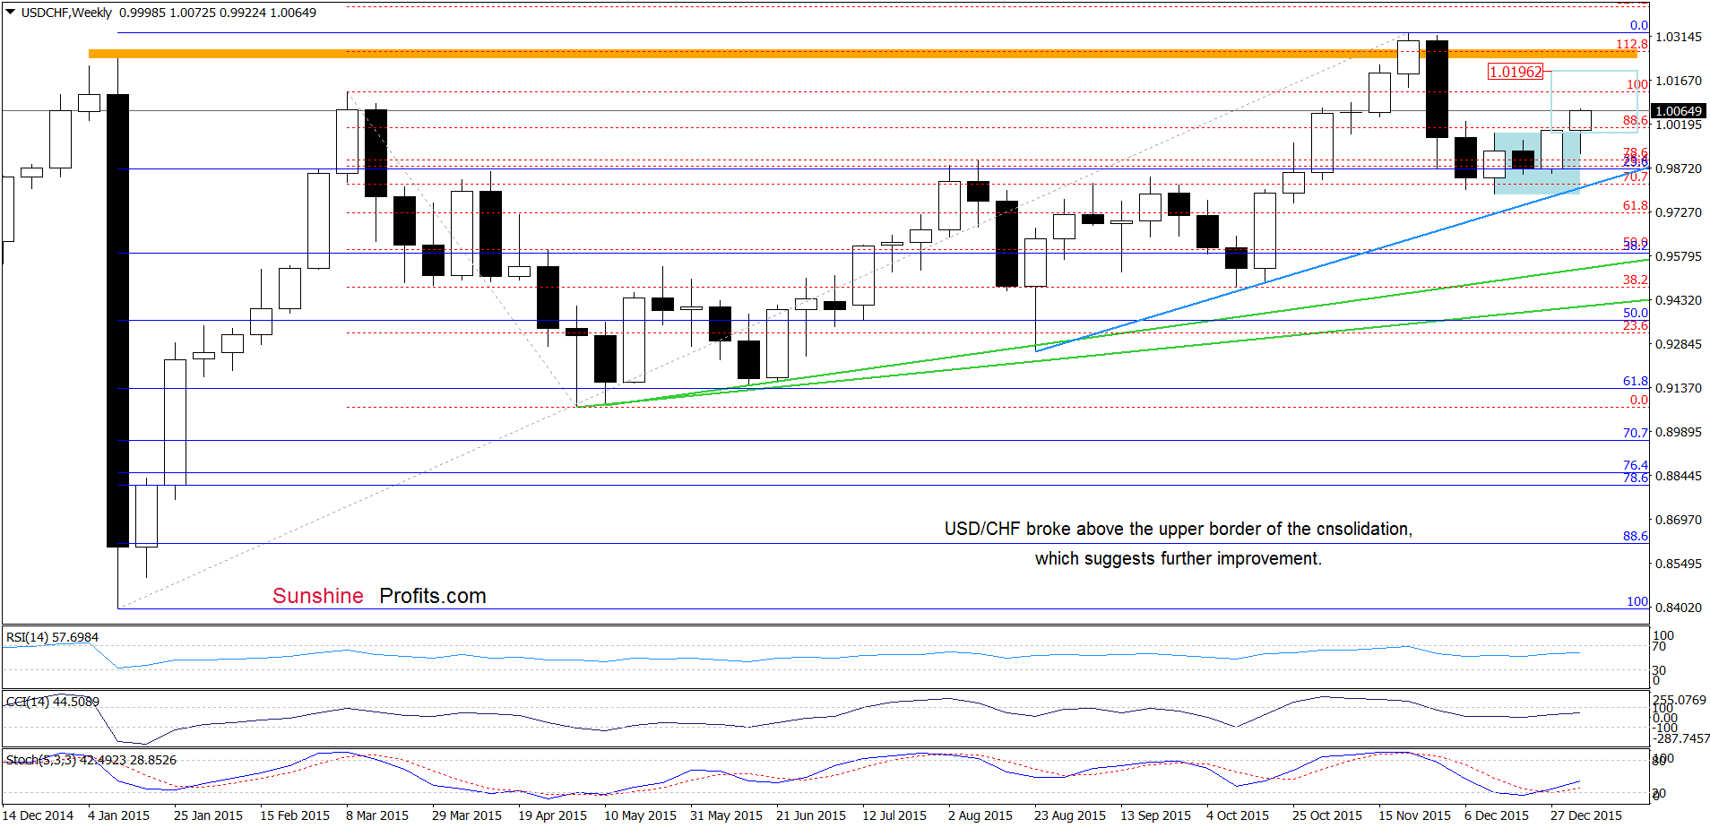Image resolution: width=1710 pixels, height=828 pixels.
Task: Click the 0.97270 price axis label
Action: tap(1679, 212)
